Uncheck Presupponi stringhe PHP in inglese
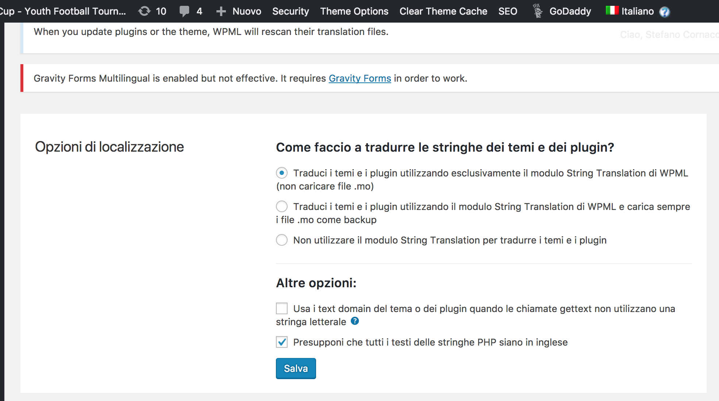Screen dimensions: 719x401 [282, 342]
